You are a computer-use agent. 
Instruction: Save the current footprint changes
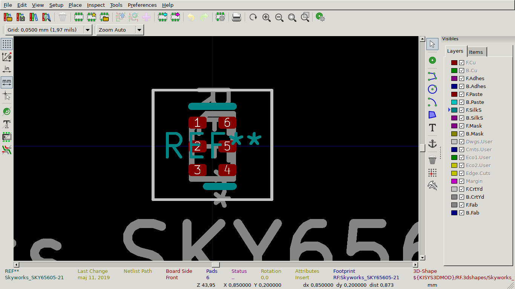point(21,17)
